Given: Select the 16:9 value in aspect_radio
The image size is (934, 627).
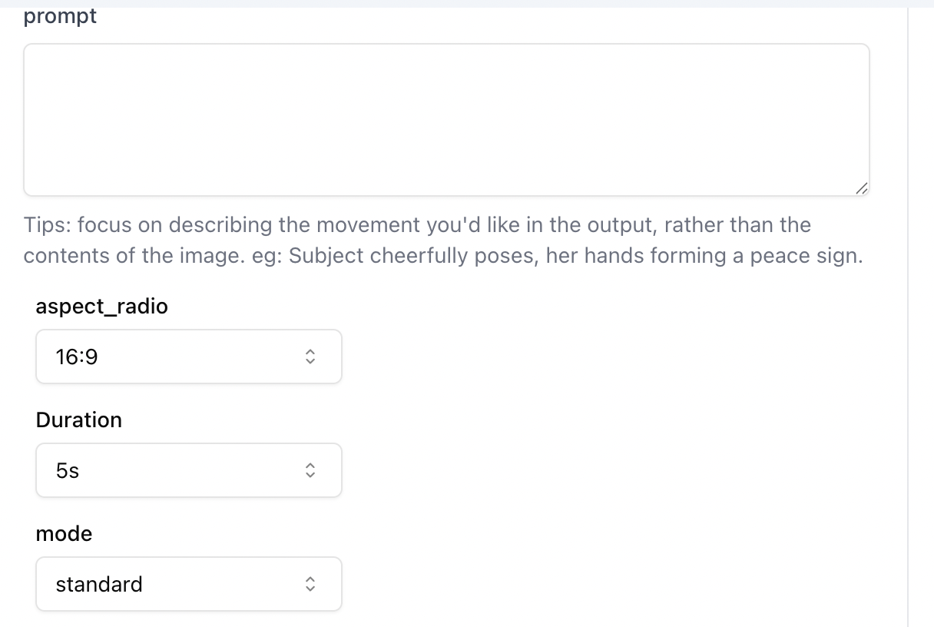Looking at the screenshot, I should [x=75, y=357].
